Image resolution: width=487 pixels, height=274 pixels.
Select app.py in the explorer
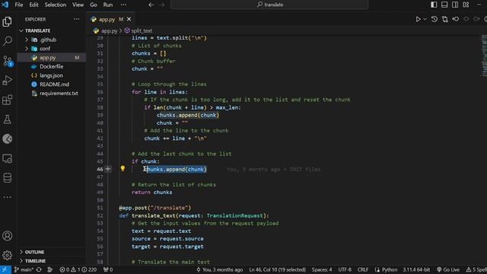coord(51,58)
